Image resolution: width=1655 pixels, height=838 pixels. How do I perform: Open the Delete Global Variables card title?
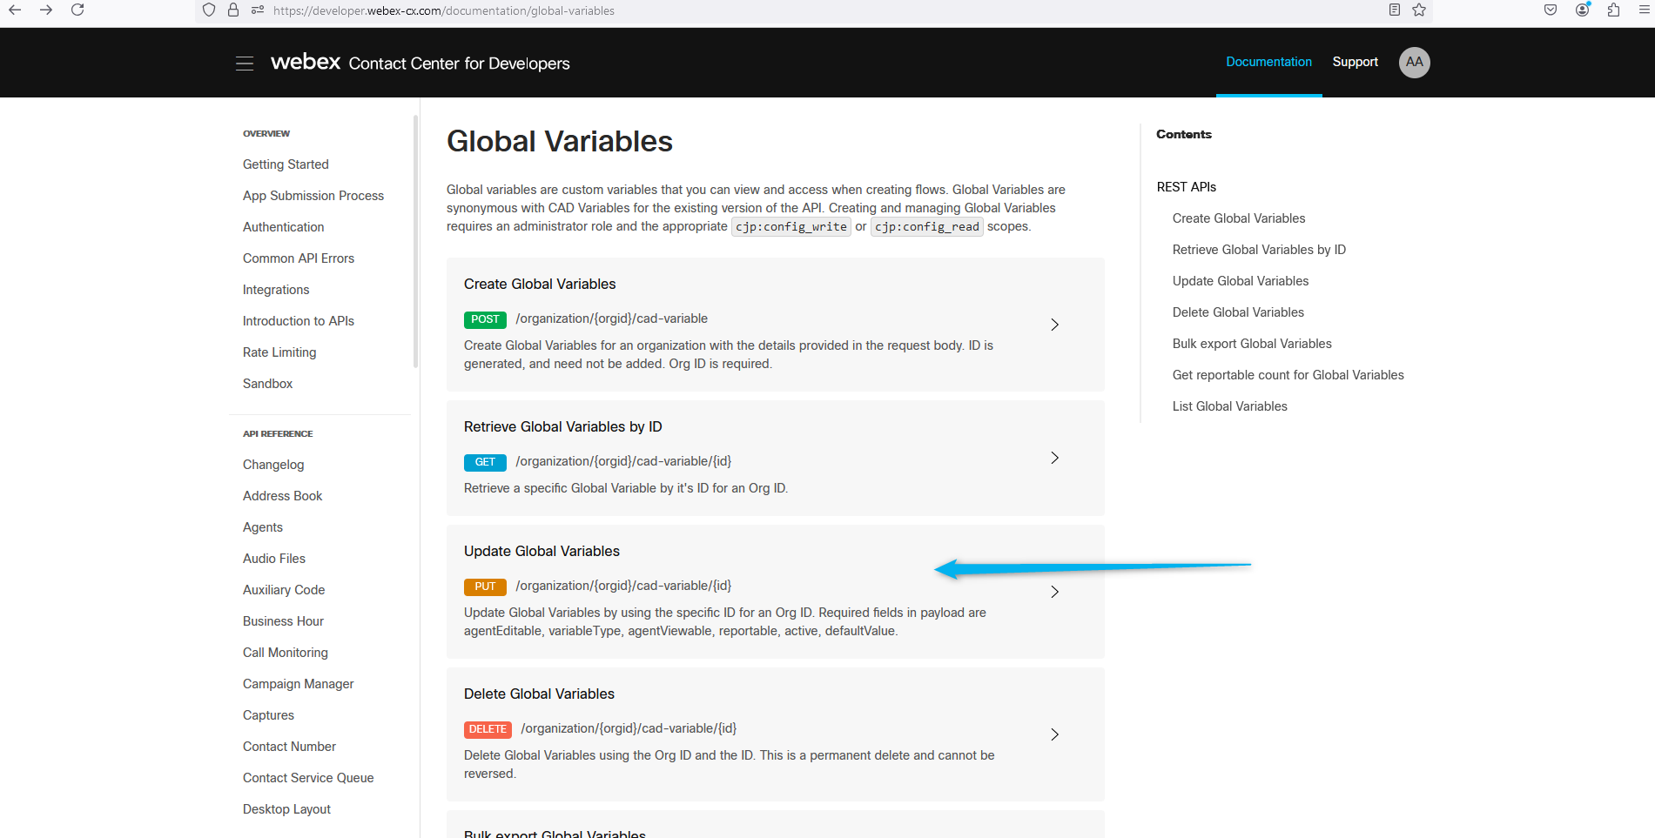point(539,694)
